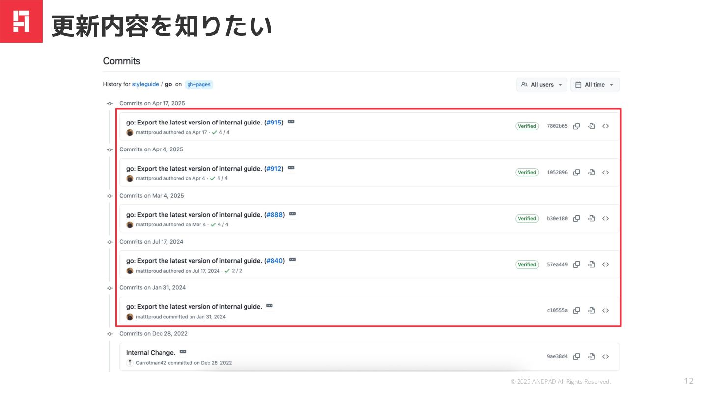Open the All time date filter
The width and height of the screenshot is (707, 397).
coord(595,85)
